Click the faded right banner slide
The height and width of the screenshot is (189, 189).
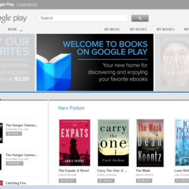tap(172, 62)
